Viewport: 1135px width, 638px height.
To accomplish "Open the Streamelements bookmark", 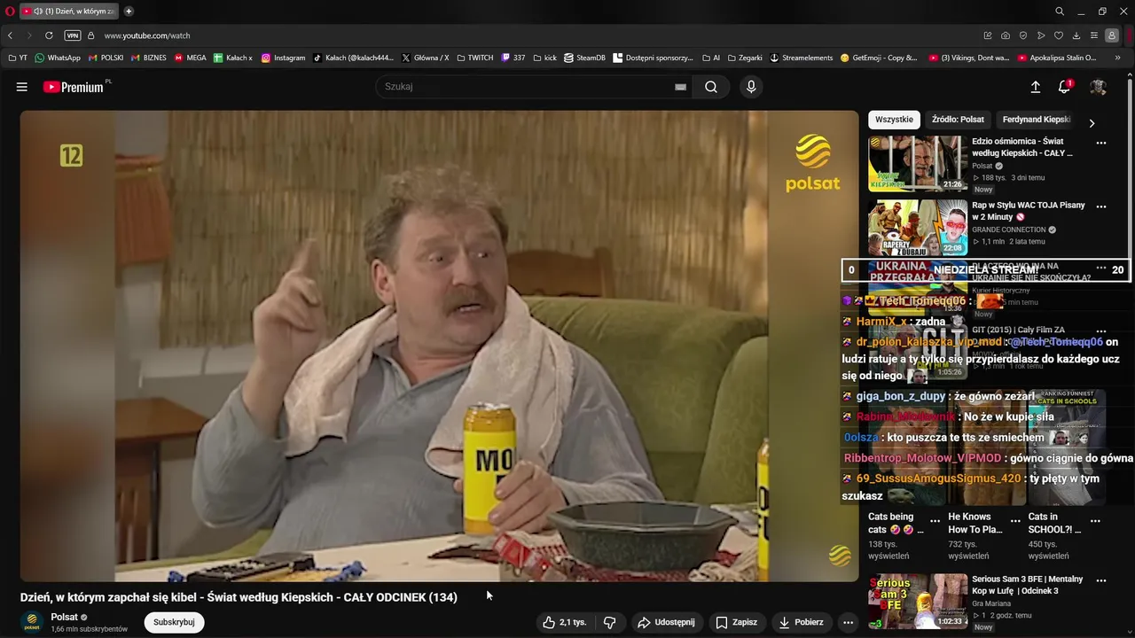I will point(802,58).
